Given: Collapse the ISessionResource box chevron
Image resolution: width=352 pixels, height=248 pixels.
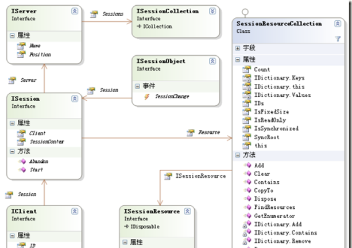Looking at the screenshot, I should (187, 211).
